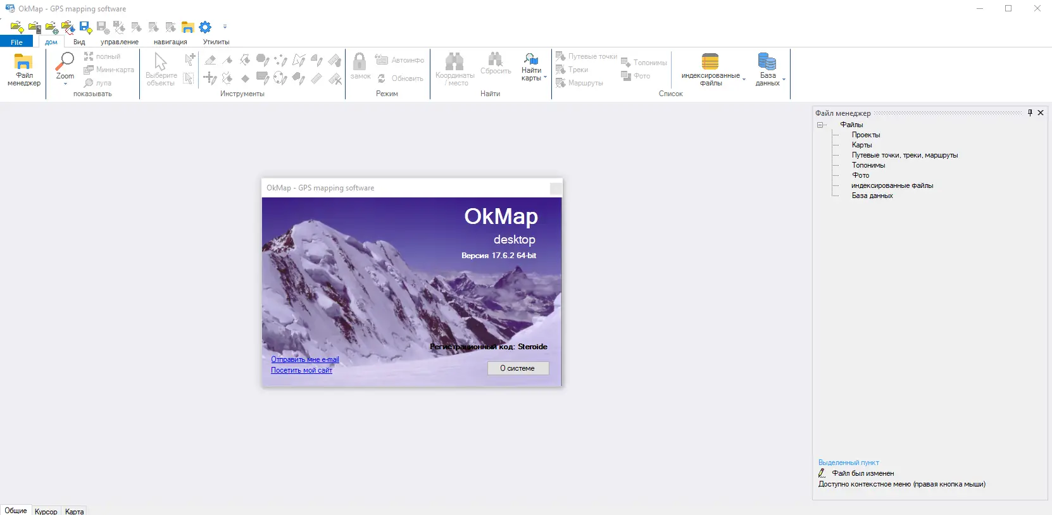Click the folder icon in quick access toolbar
This screenshot has width=1052, height=515.
pos(188,27)
